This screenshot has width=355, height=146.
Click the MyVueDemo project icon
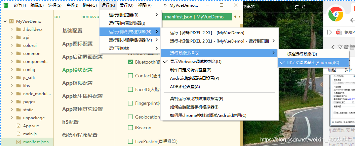[x=11, y=21]
